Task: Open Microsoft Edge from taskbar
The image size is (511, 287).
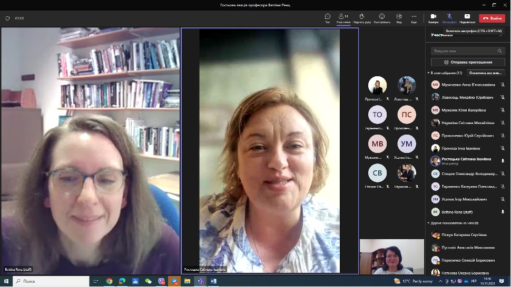Action: click(x=122, y=281)
